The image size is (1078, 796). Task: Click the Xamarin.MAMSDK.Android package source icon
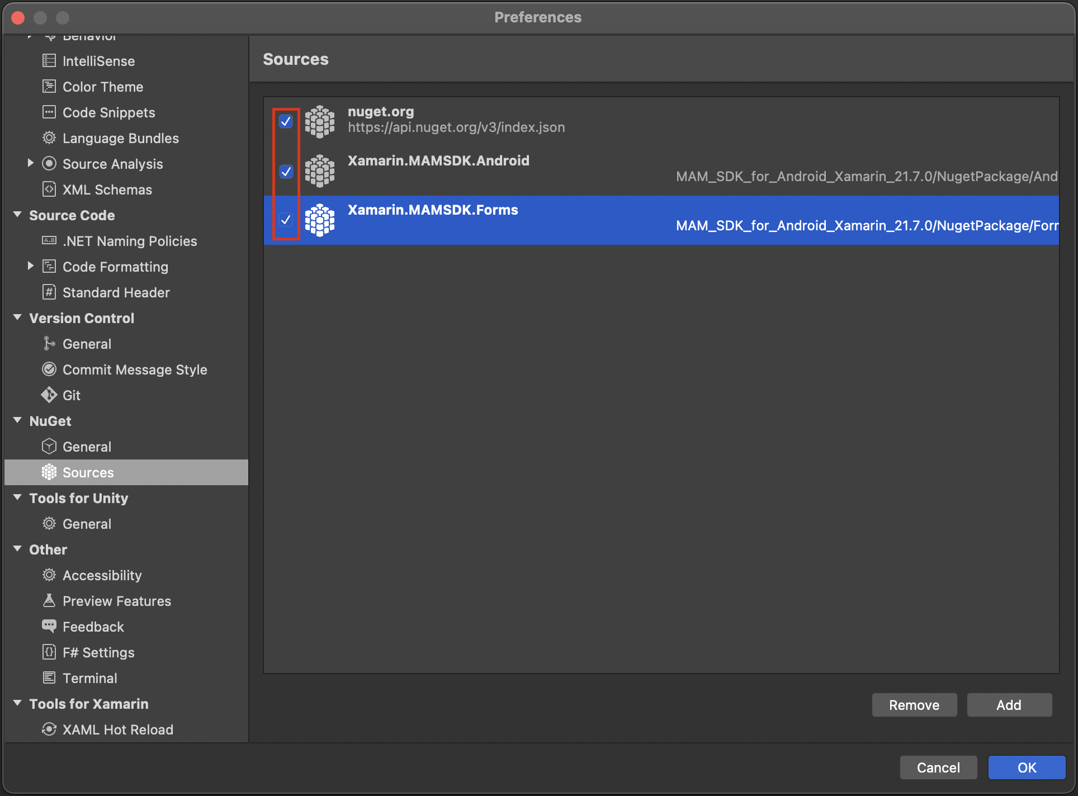[x=320, y=171]
